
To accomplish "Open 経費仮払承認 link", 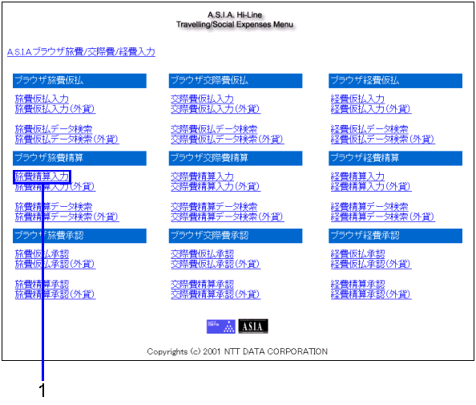I will tap(357, 254).
